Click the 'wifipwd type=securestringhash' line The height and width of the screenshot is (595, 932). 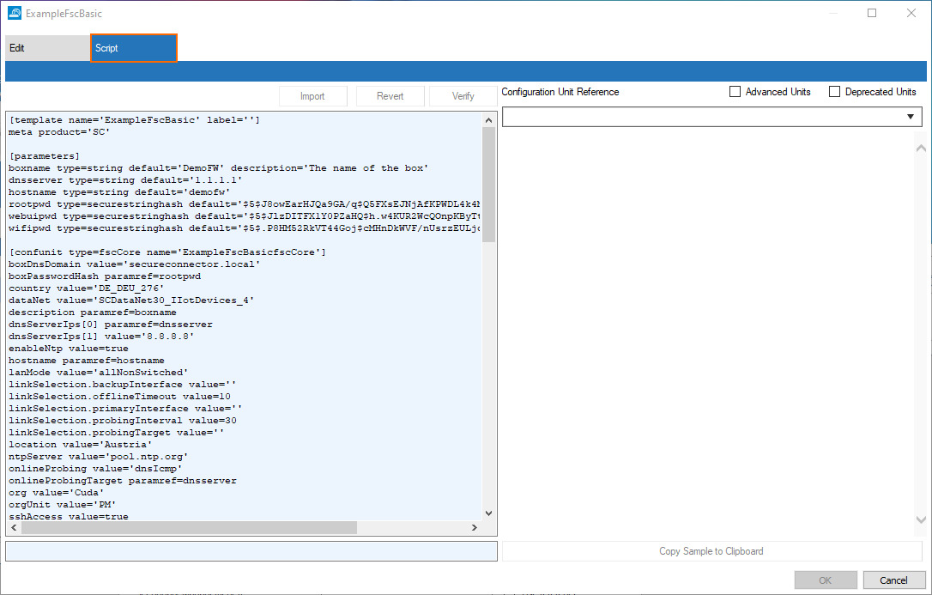[x=245, y=228]
